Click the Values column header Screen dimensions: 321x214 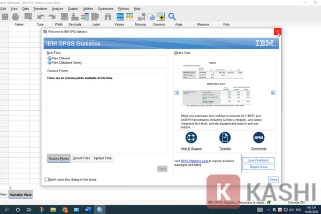pyautogui.click(x=119, y=25)
